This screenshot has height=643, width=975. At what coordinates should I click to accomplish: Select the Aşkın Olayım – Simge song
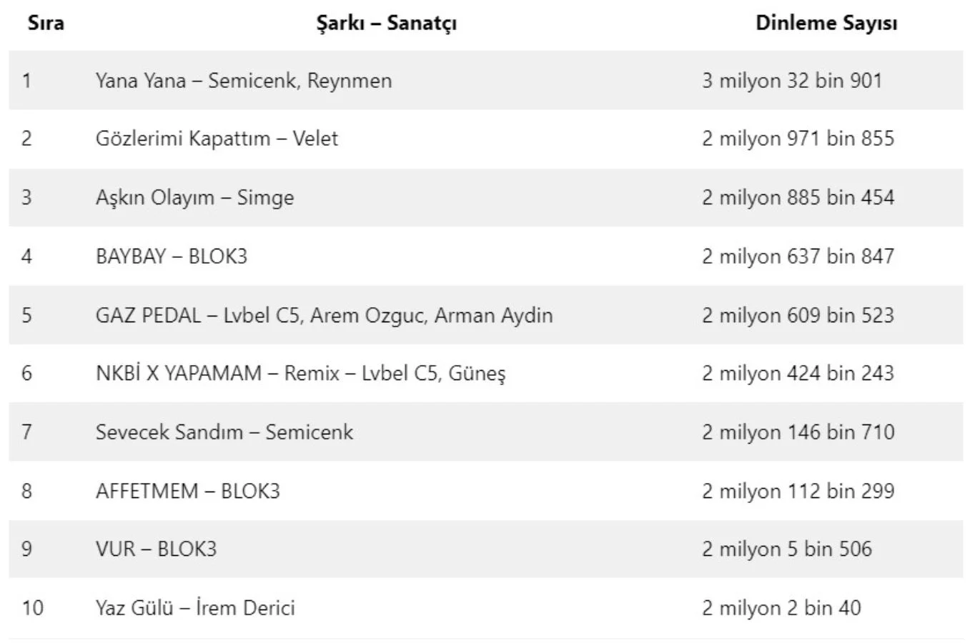click(x=194, y=197)
